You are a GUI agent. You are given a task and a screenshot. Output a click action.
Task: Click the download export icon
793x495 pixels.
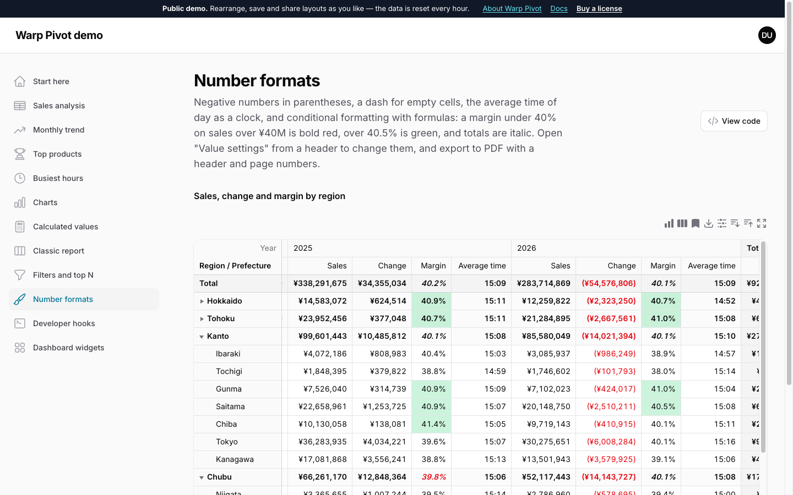click(709, 223)
